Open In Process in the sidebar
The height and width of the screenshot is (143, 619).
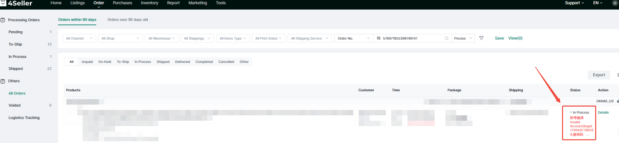tap(17, 57)
